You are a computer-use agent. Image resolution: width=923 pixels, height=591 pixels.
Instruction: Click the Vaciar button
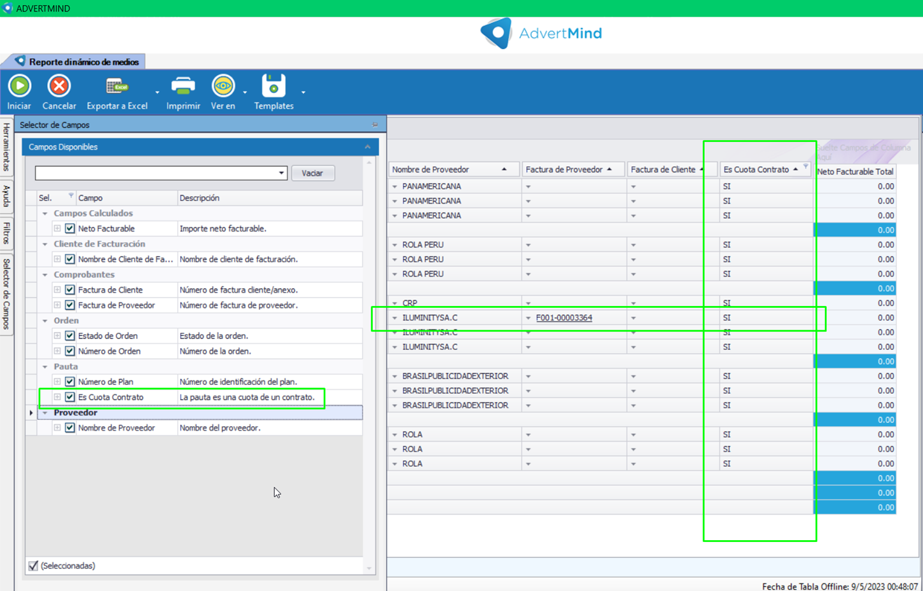(x=312, y=173)
